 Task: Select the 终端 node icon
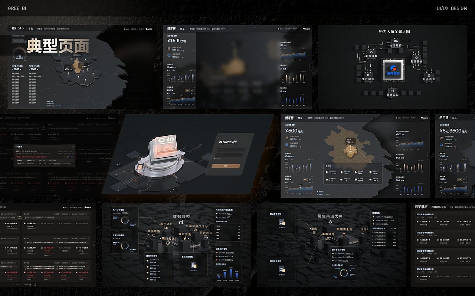pos(363,233)
